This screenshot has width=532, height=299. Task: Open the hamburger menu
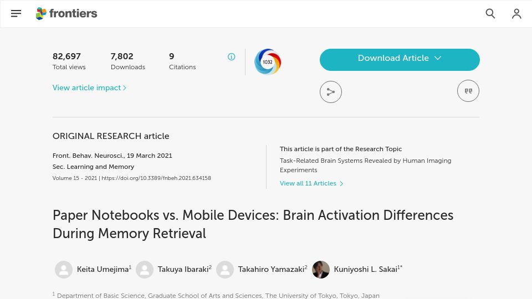[16, 13]
